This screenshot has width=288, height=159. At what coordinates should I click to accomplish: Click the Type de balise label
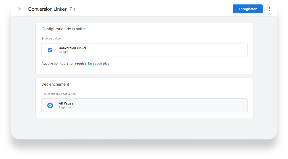(x=51, y=38)
